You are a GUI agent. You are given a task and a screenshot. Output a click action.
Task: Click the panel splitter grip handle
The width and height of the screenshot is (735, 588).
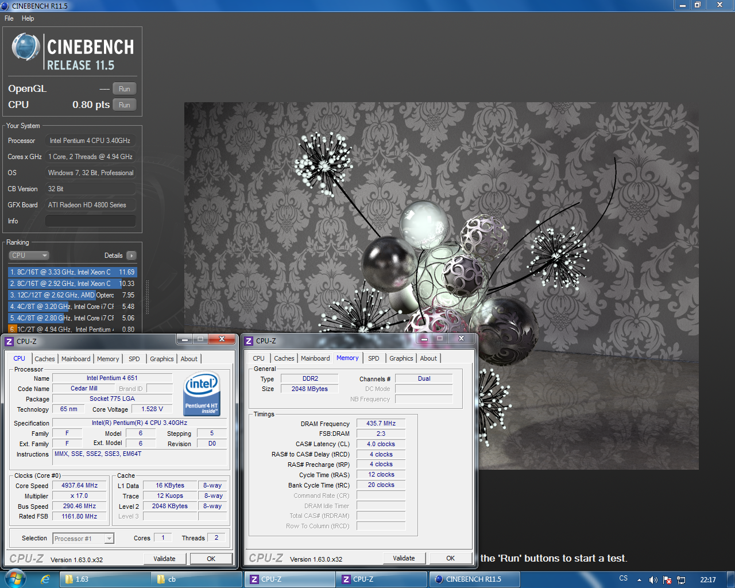[x=147, y=297]
